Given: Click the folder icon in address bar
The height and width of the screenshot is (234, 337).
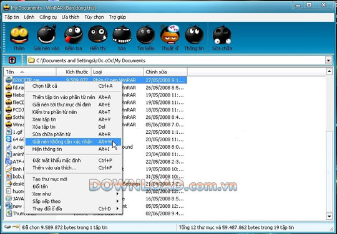Looking at the screenshot, I should pos(32,60).
